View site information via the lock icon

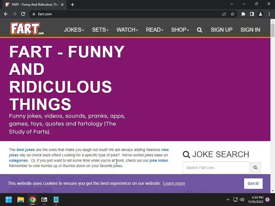34,14
